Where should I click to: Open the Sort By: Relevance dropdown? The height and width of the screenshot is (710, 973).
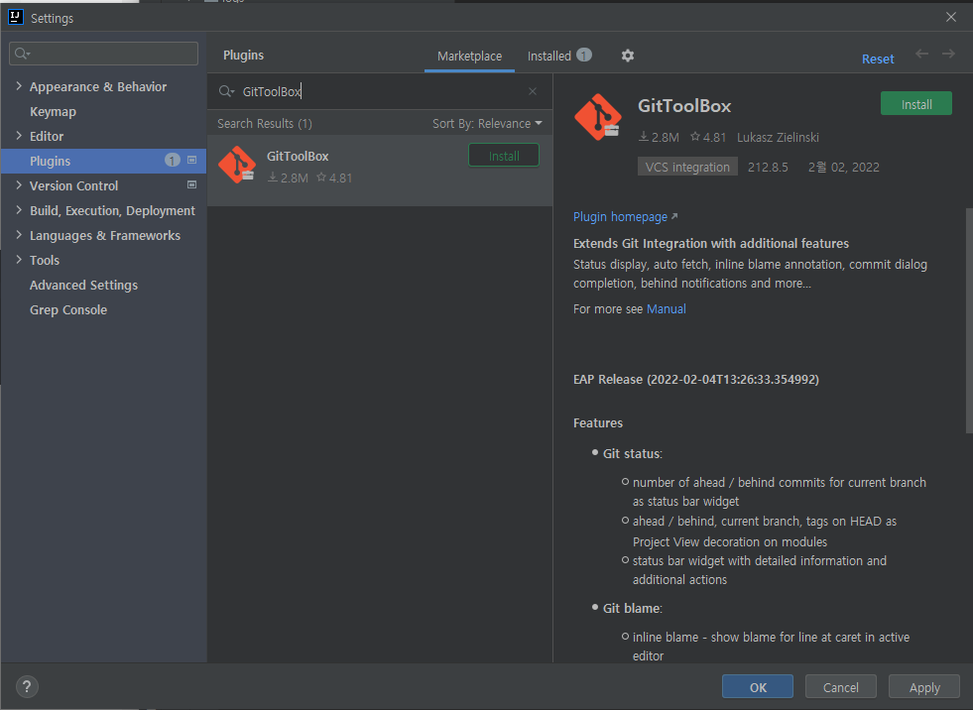coord(487,124)
